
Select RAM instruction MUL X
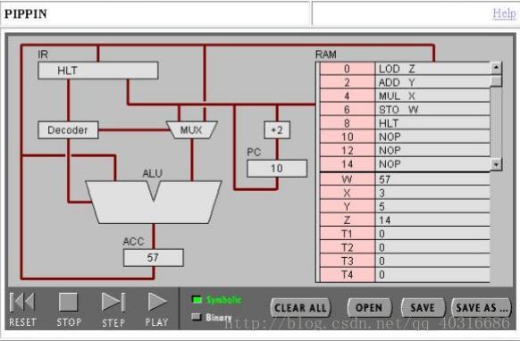[432, 96]
